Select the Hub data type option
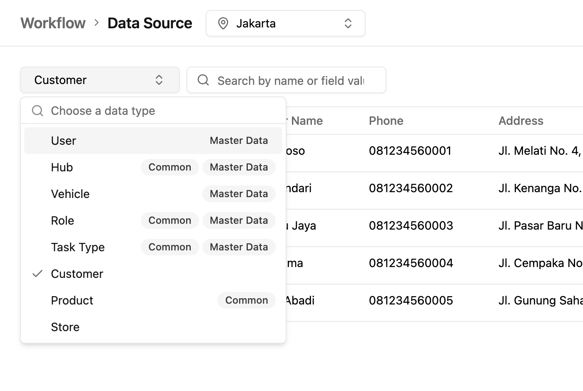 (153, 167)
